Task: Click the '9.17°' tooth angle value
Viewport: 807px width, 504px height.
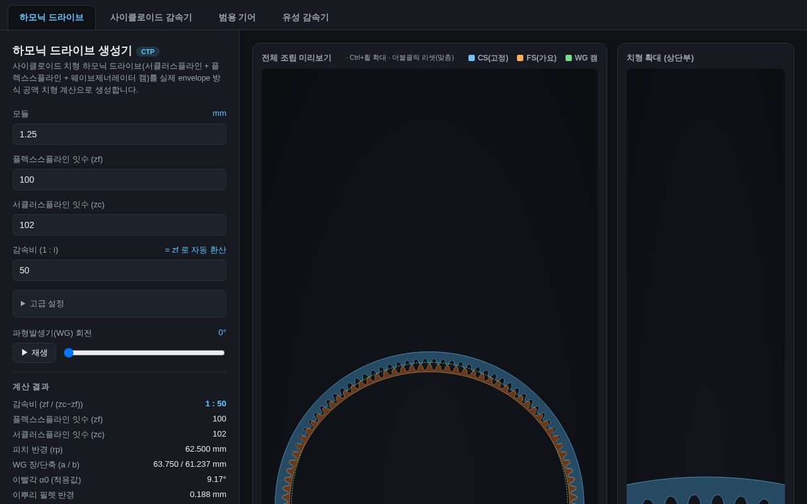Action: [x=216, y=479]
